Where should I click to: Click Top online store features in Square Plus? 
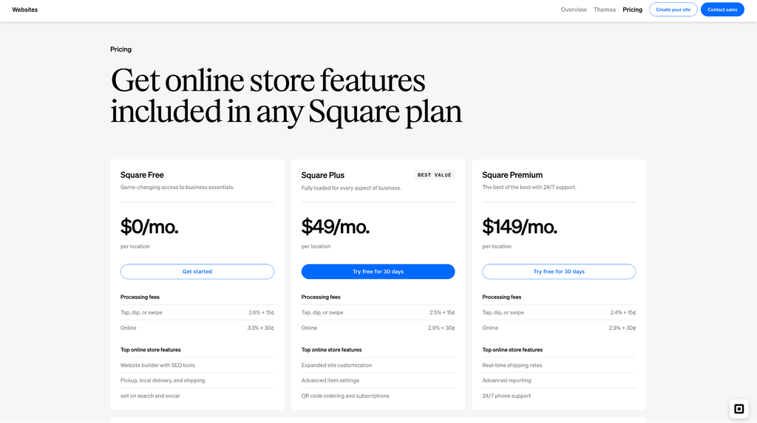point(331,350)
